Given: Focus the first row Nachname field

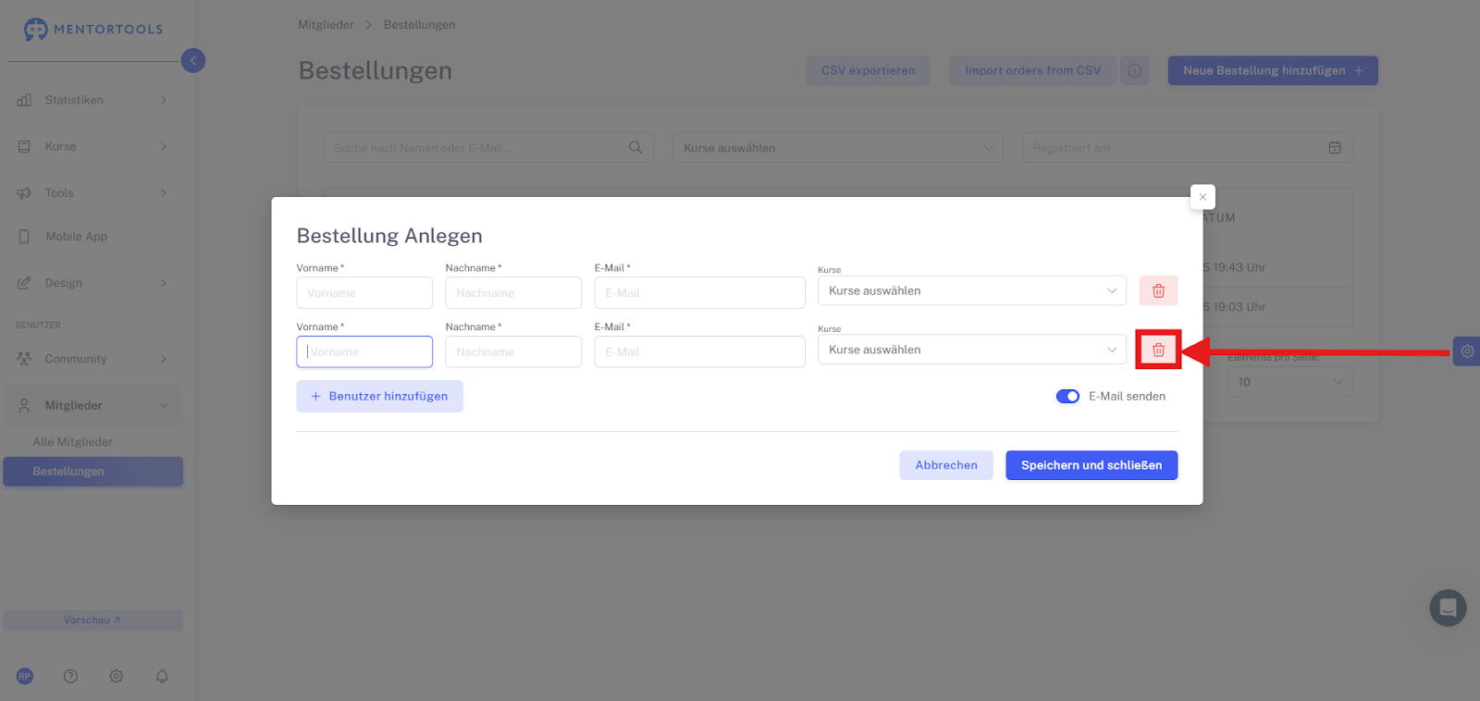Looking at the screenshot, I should point(513,293).
